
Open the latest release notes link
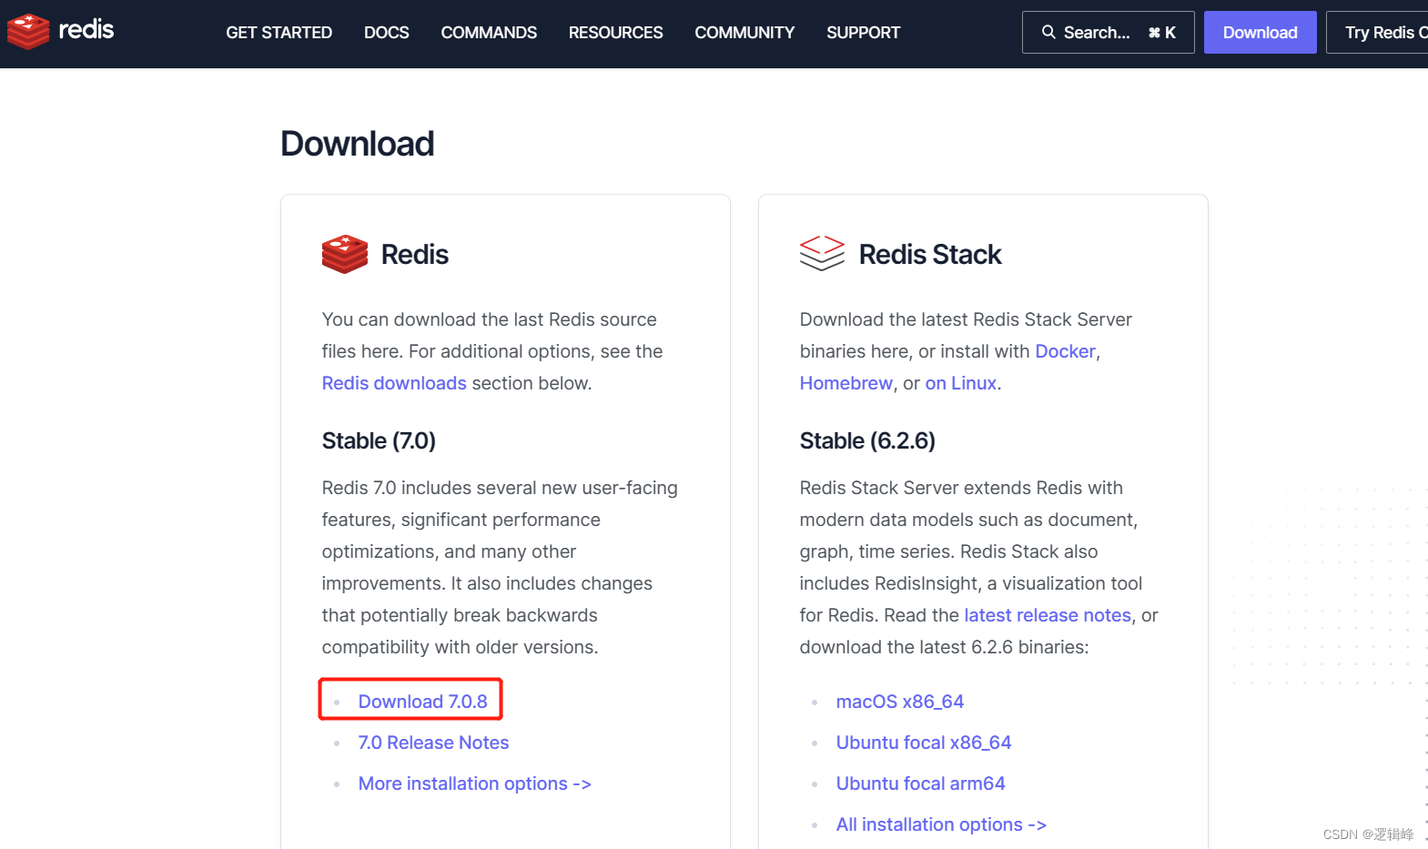click(1048, 615)
